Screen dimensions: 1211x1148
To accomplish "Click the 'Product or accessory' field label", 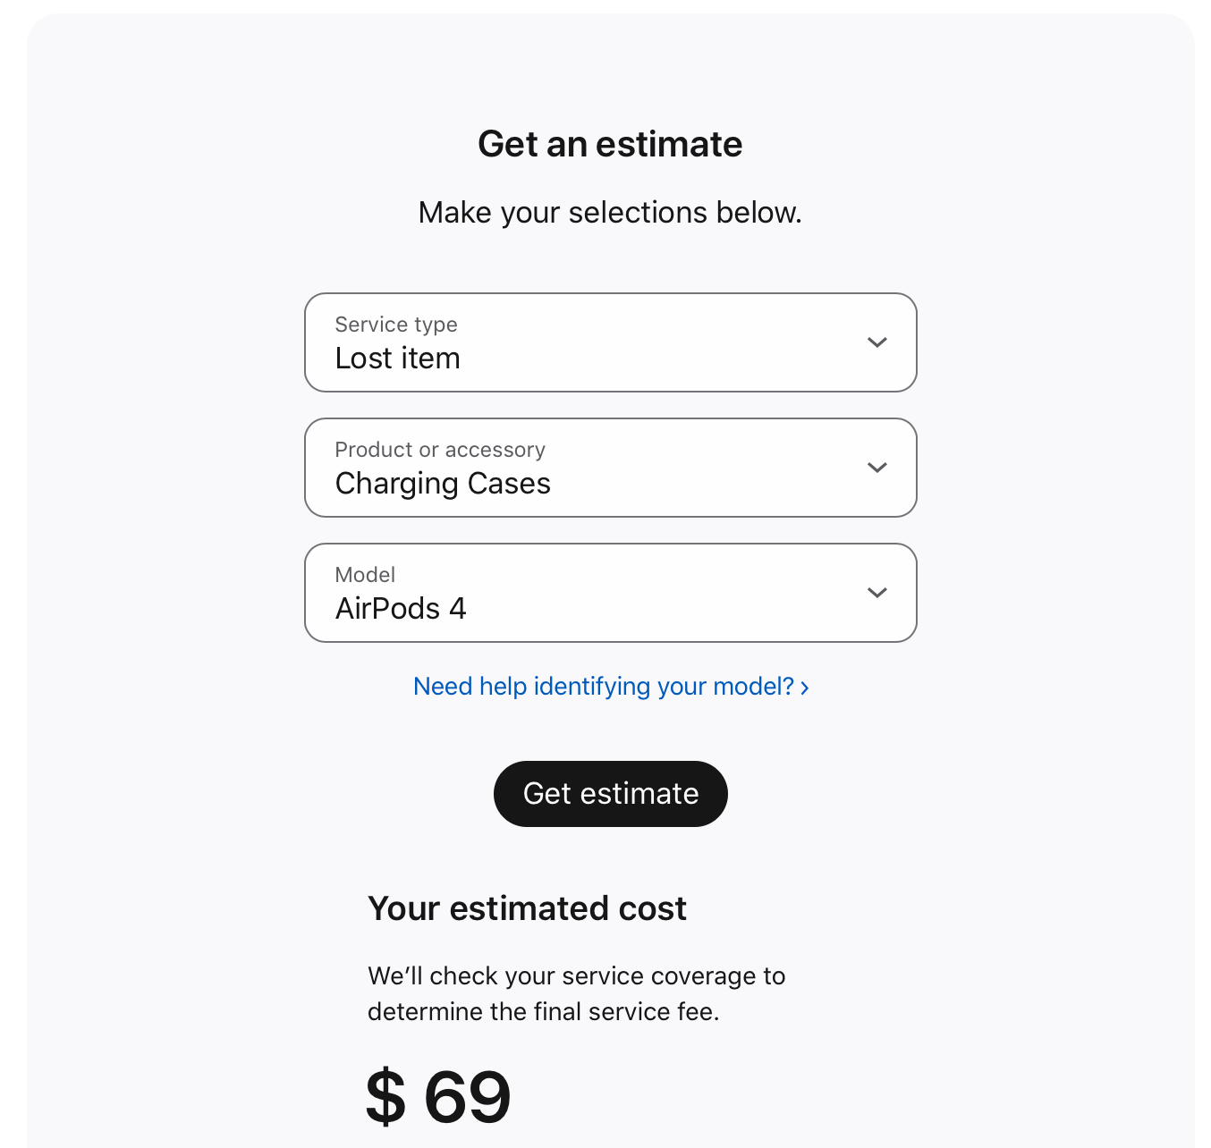I will (x=440, y=450).
